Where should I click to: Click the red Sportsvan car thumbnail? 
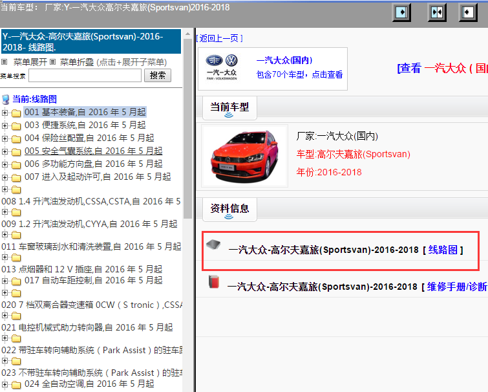(x=244, y=157)
